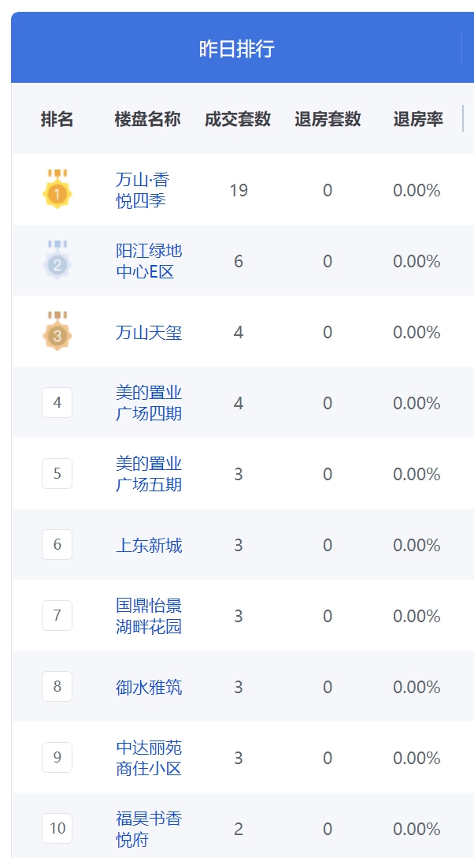474x858 pixels.
Task: Click the rank 6 badge
Action: (x=57, y=545)
